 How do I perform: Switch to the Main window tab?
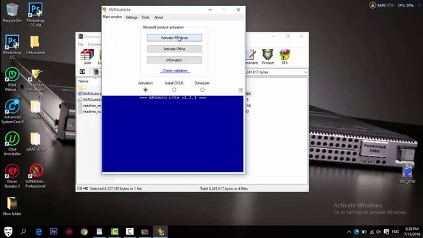tap(112, 17)
